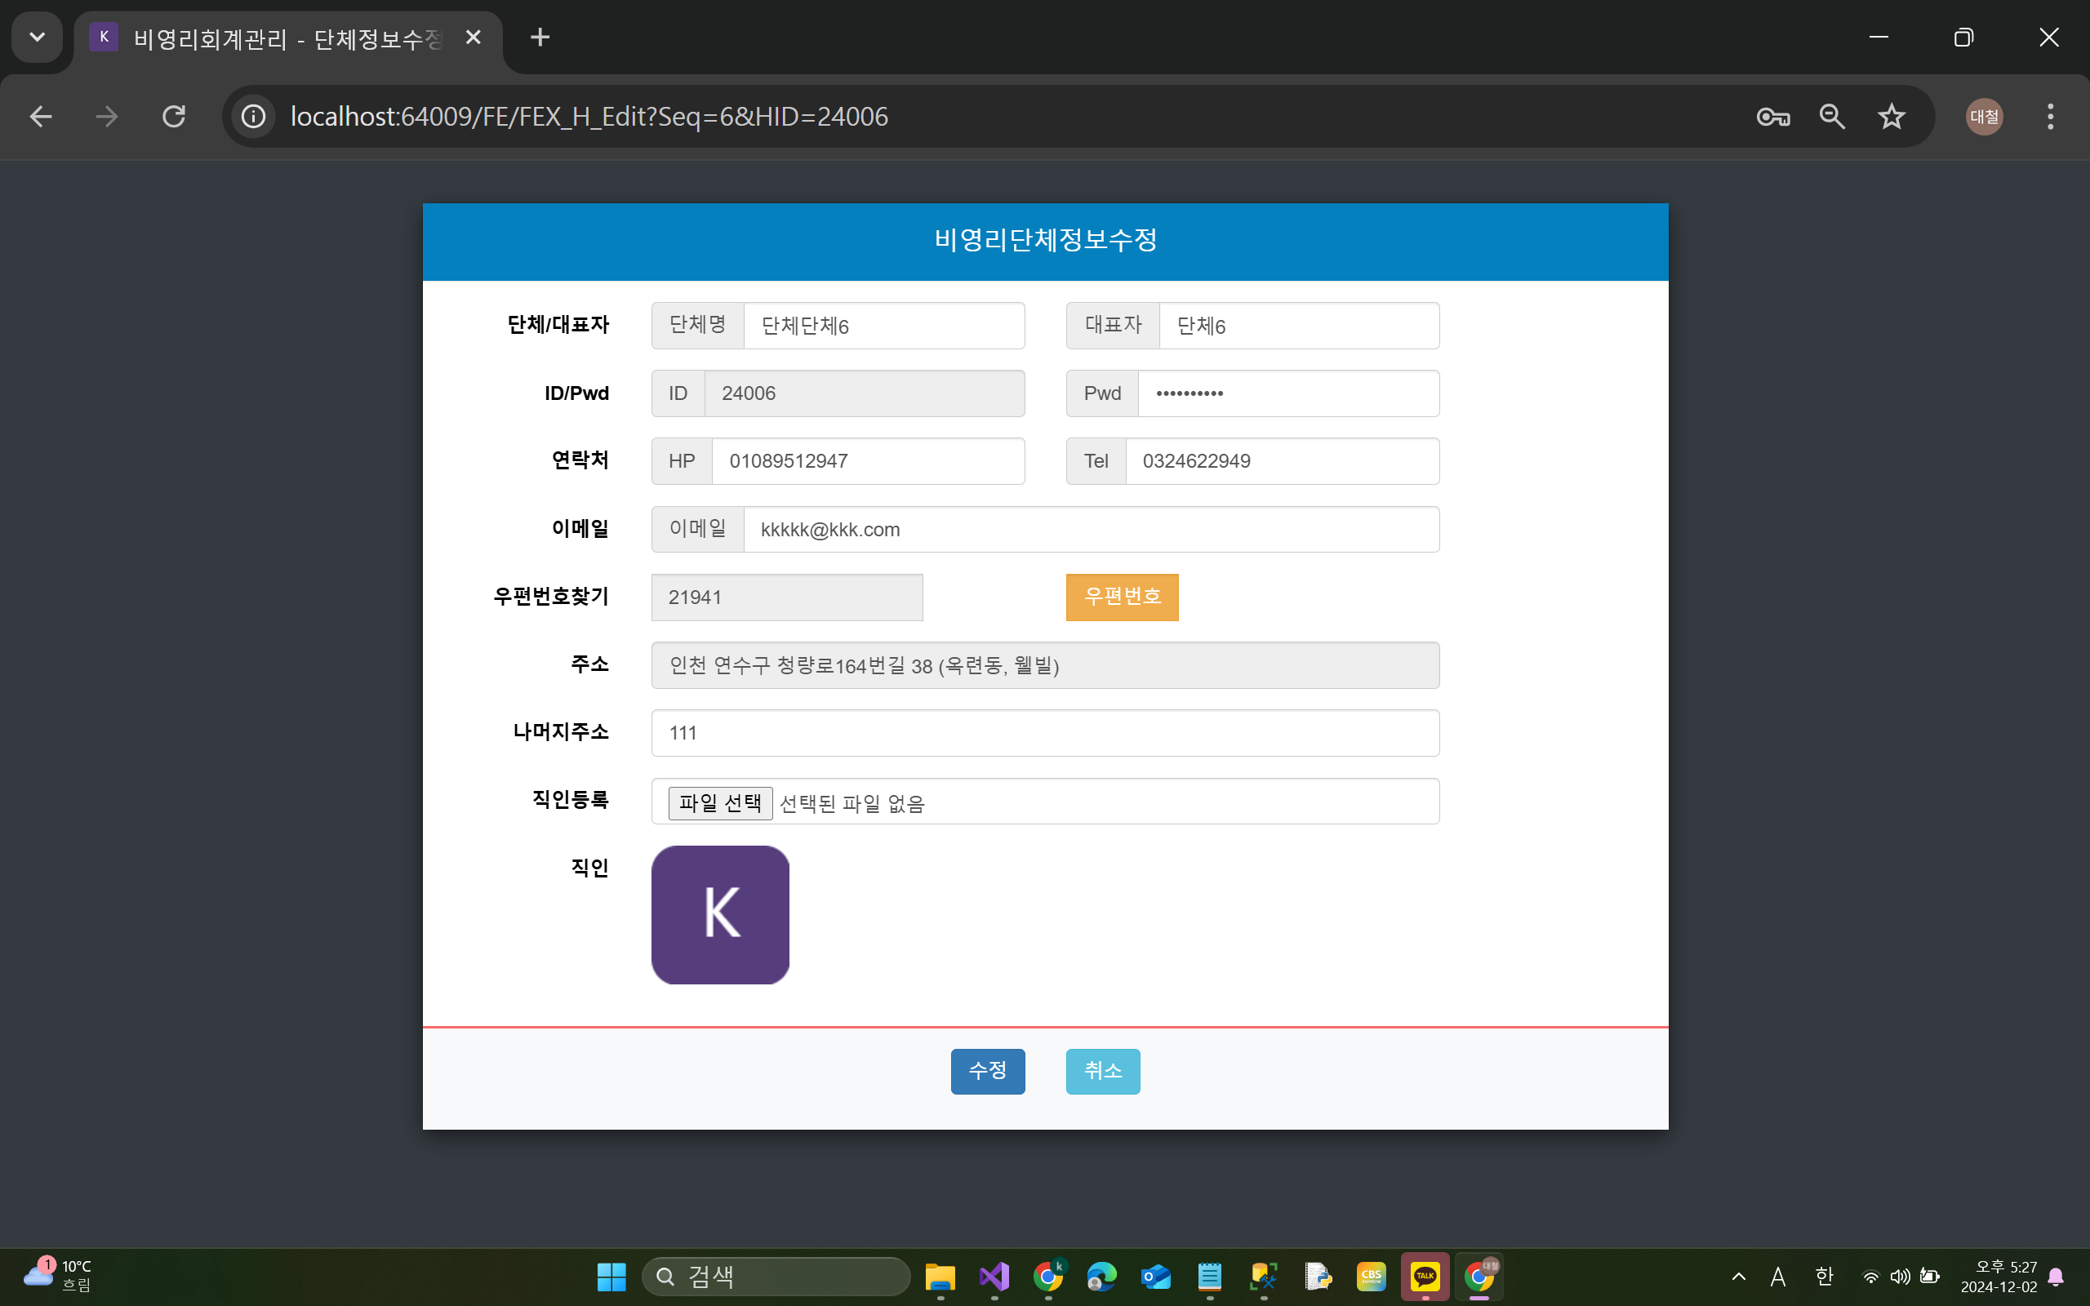
Task: Reload the current page
Action: point(174,117)
